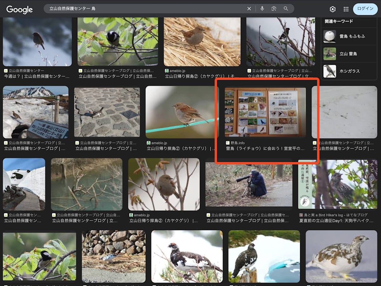Click the 立山 雷鳥 keyword thumbnail image
Viewport: 381px width, 286px height.
pos(330,54)
